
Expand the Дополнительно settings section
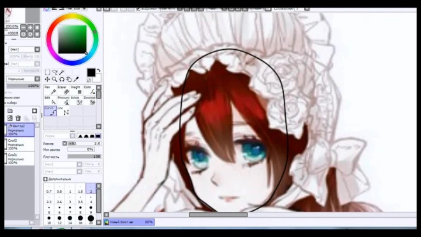click(x=57, y=179)
